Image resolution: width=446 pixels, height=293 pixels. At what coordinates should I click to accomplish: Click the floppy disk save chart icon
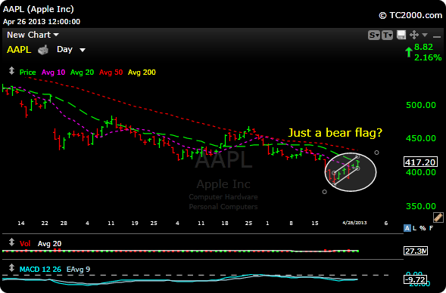(401, 35)
